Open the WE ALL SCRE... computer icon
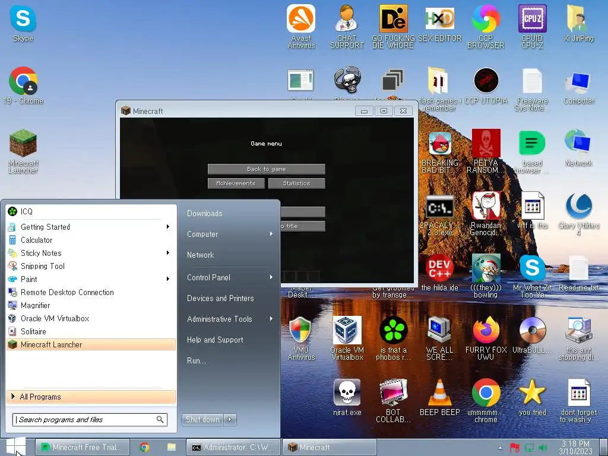This screenshot has width=608, height=456. click(439, 338)
